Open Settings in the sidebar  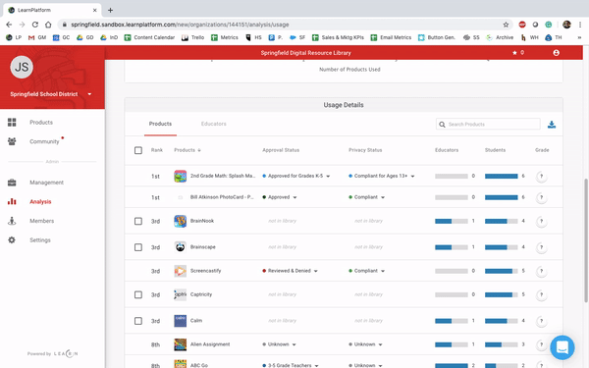point(40,240)
